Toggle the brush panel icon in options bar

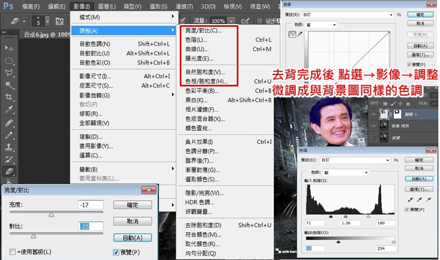point(60,21)
